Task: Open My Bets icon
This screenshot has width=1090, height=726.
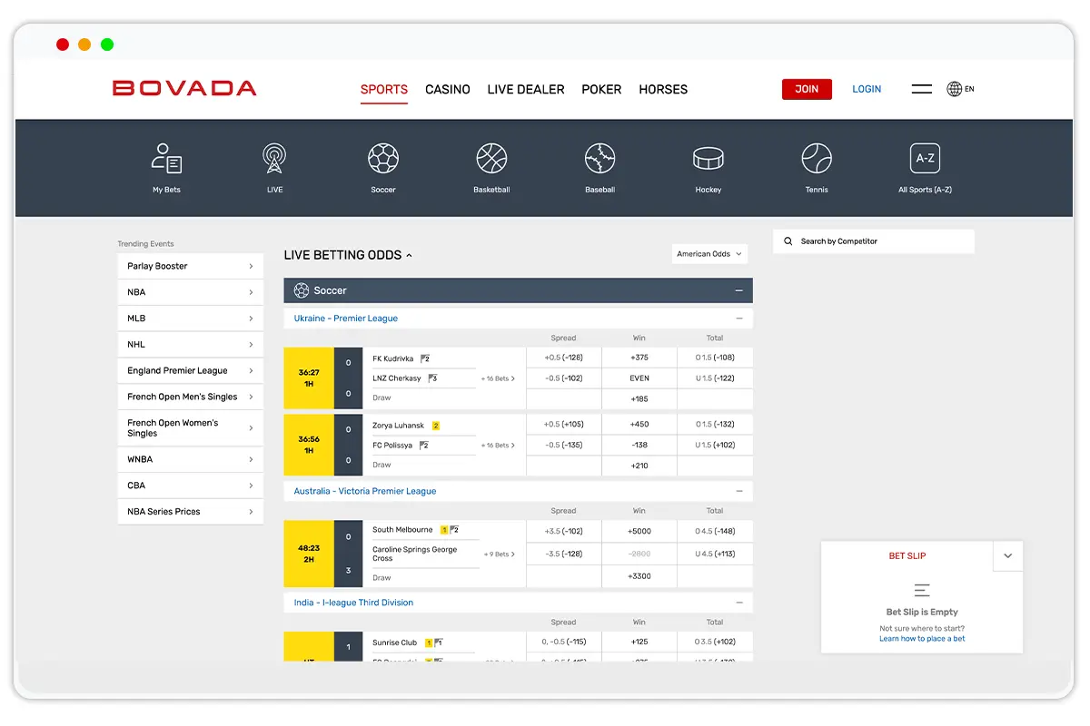Action: tap(166, 159)
